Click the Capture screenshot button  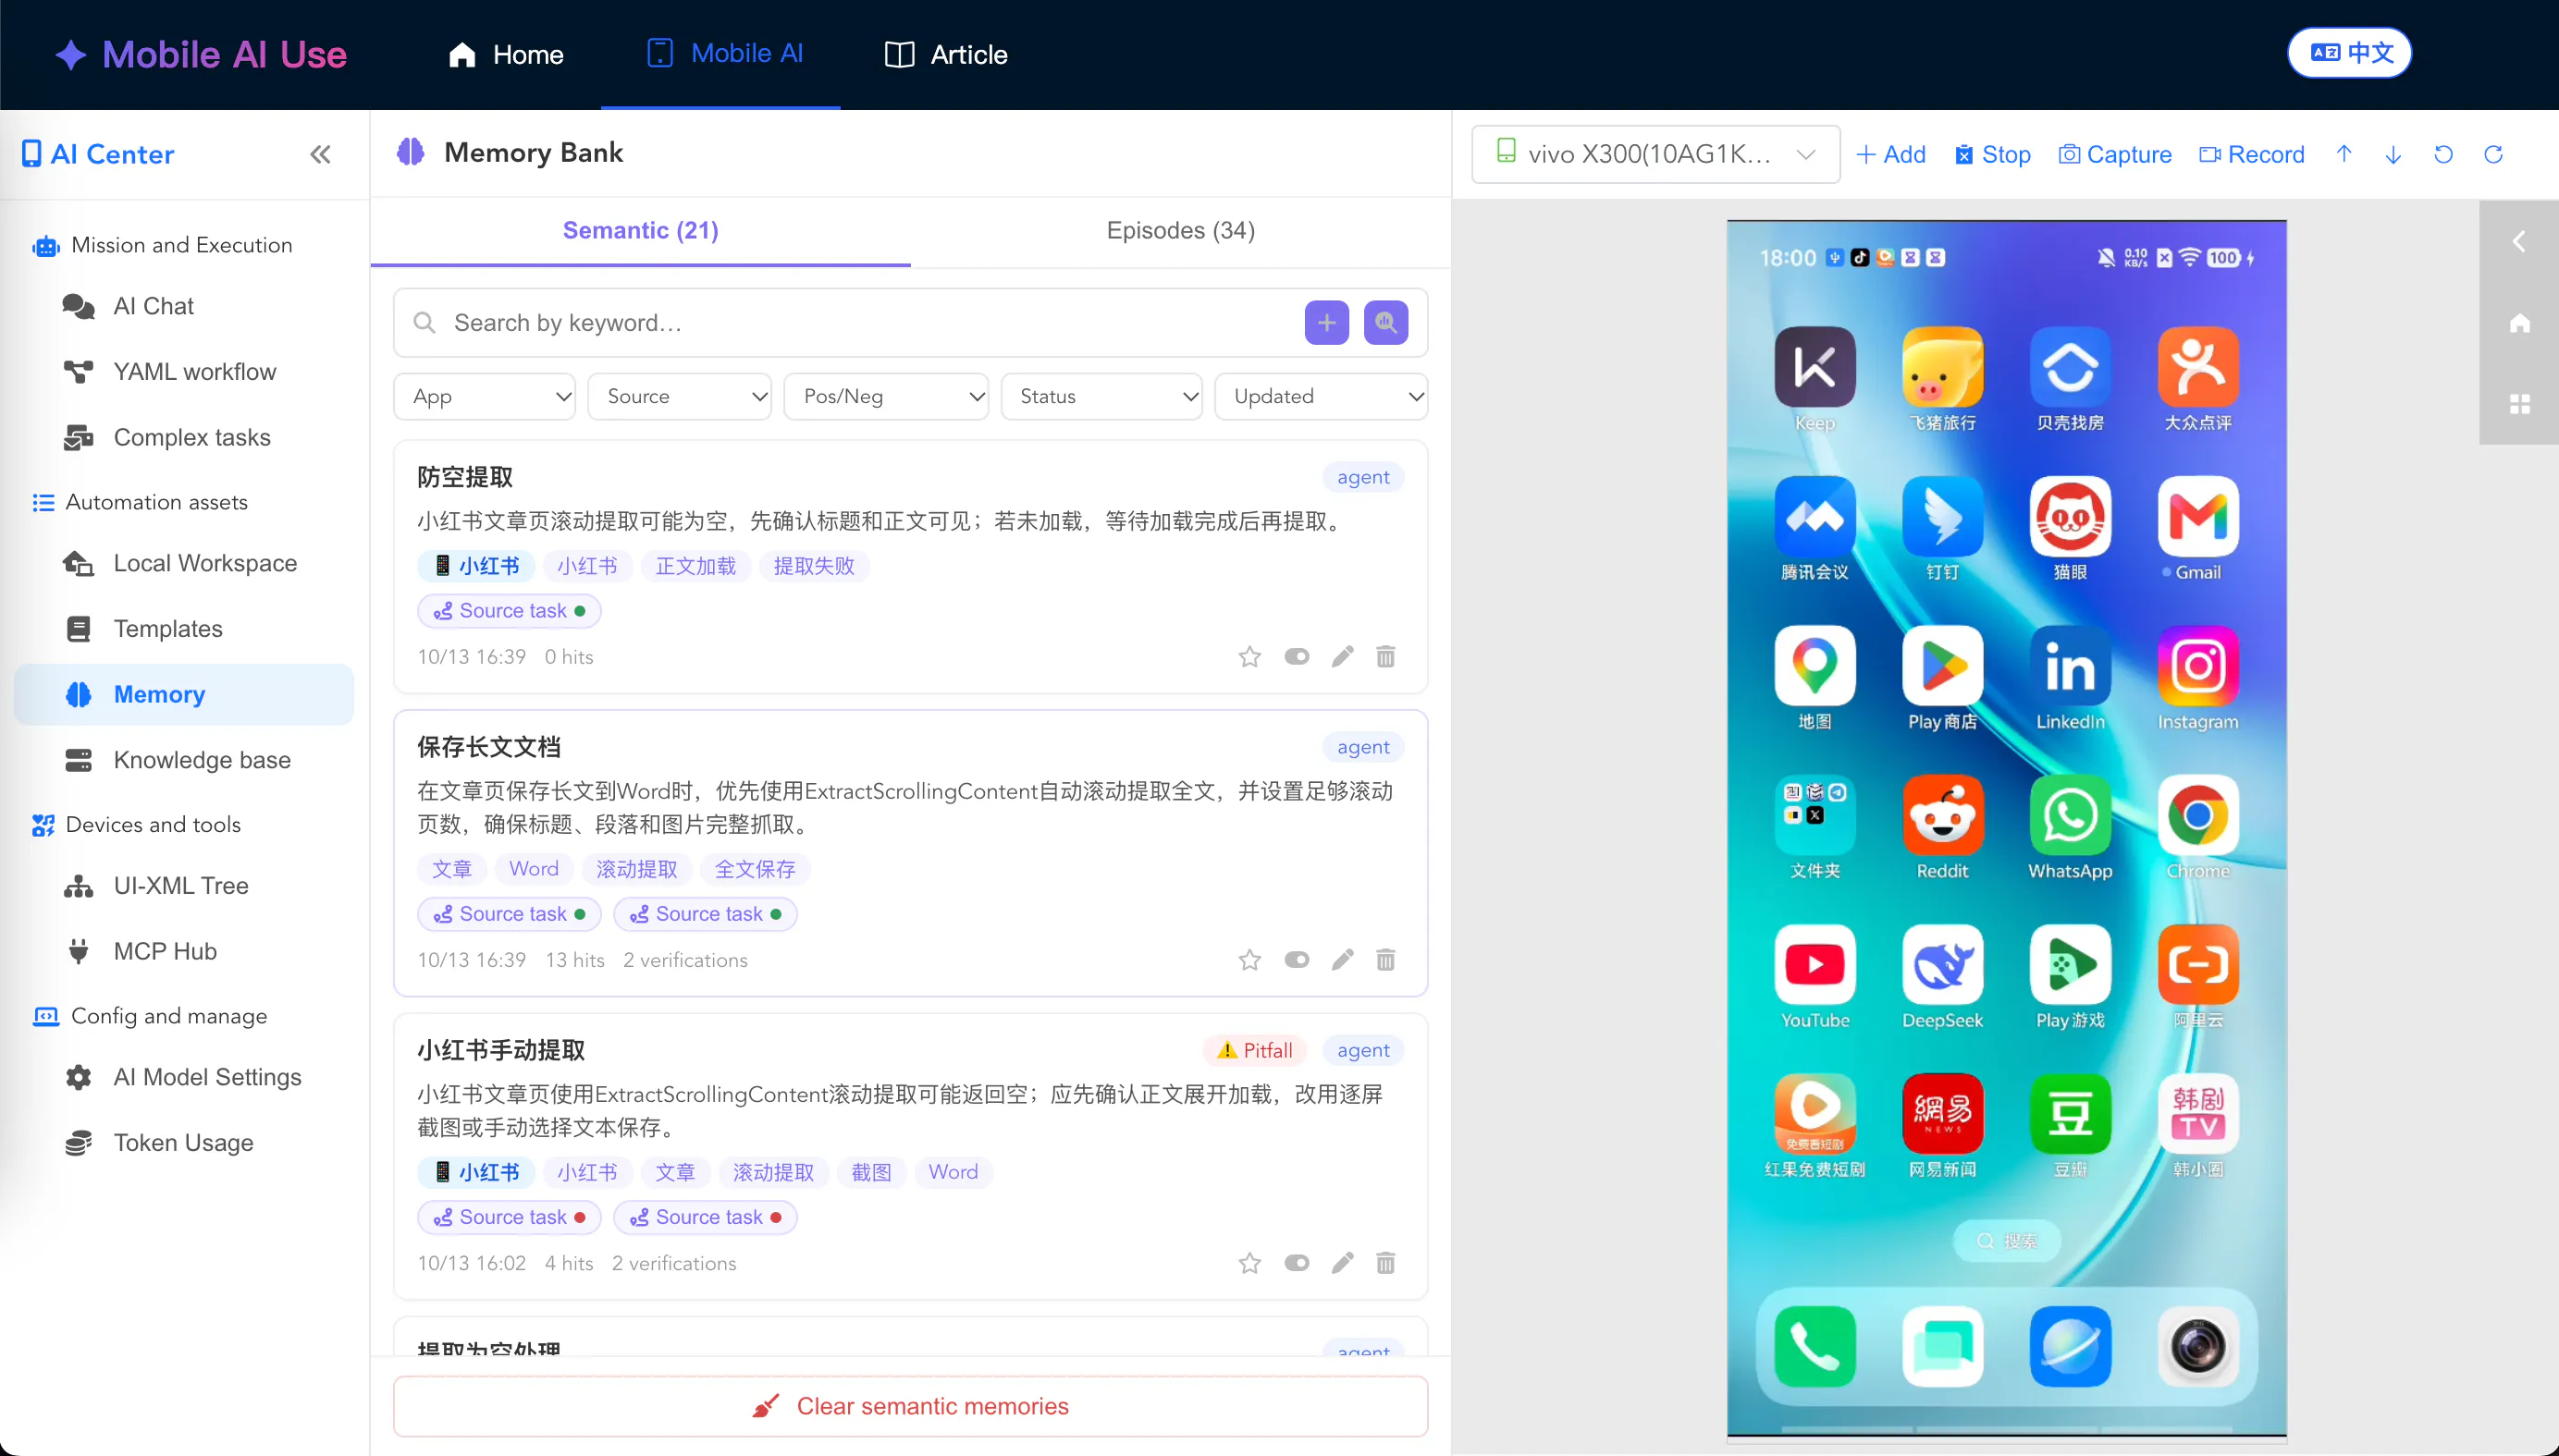pos(2115,154)
